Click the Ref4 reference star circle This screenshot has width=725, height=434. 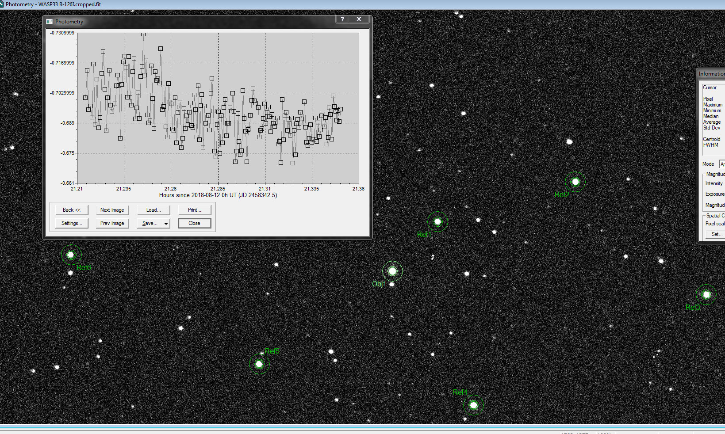[473, 405]
